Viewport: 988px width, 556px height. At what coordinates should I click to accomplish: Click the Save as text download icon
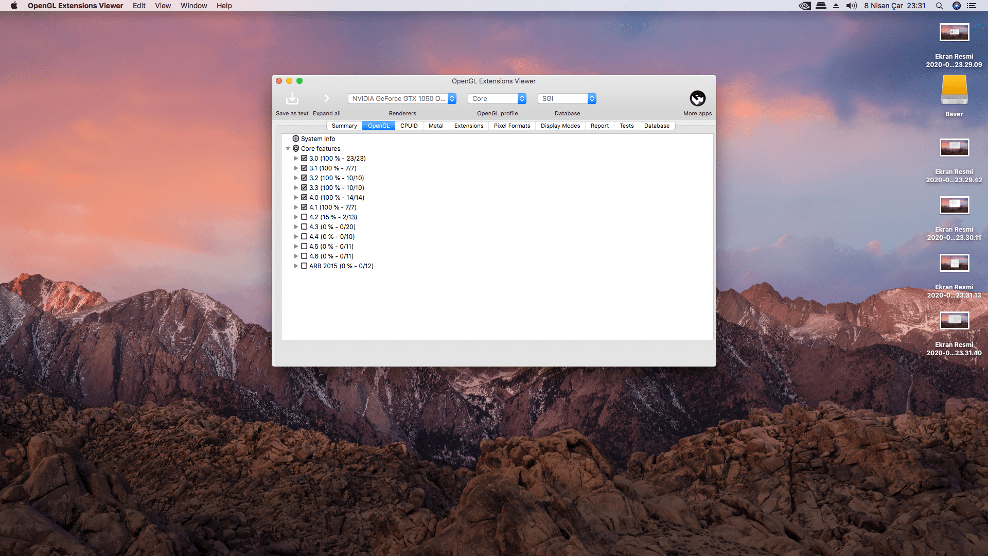pos(292,98)
